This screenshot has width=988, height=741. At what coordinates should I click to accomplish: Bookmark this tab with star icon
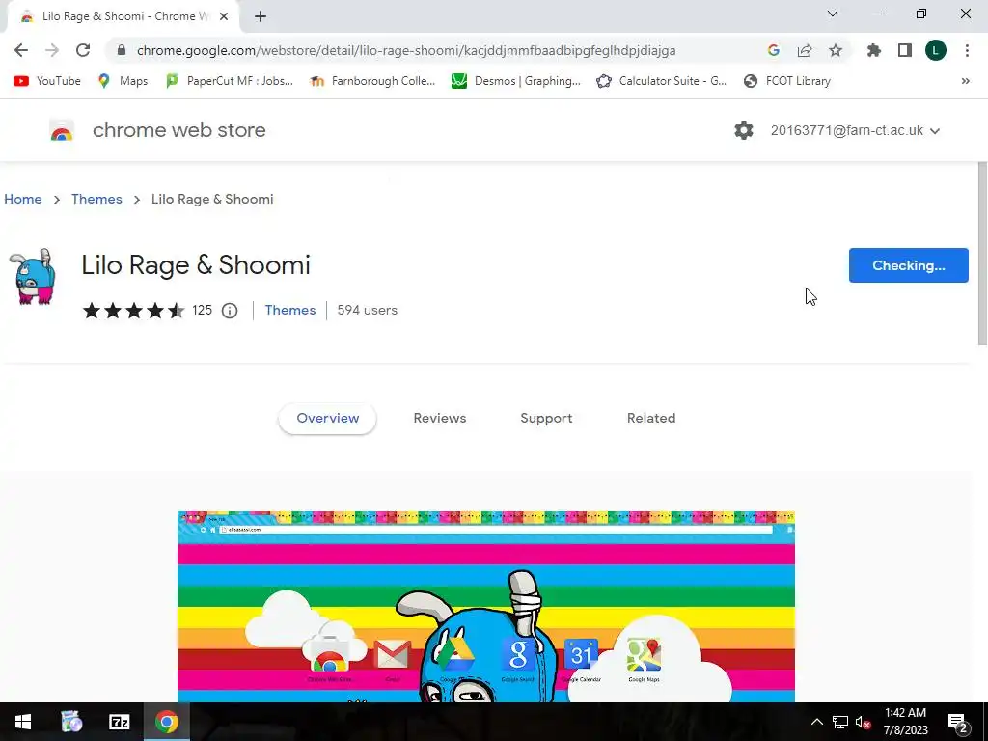click(835, 50)
